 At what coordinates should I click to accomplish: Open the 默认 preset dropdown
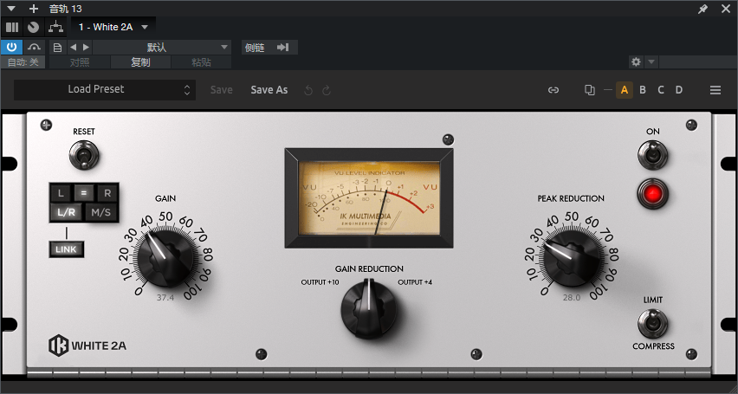click(x=162, y=47)
